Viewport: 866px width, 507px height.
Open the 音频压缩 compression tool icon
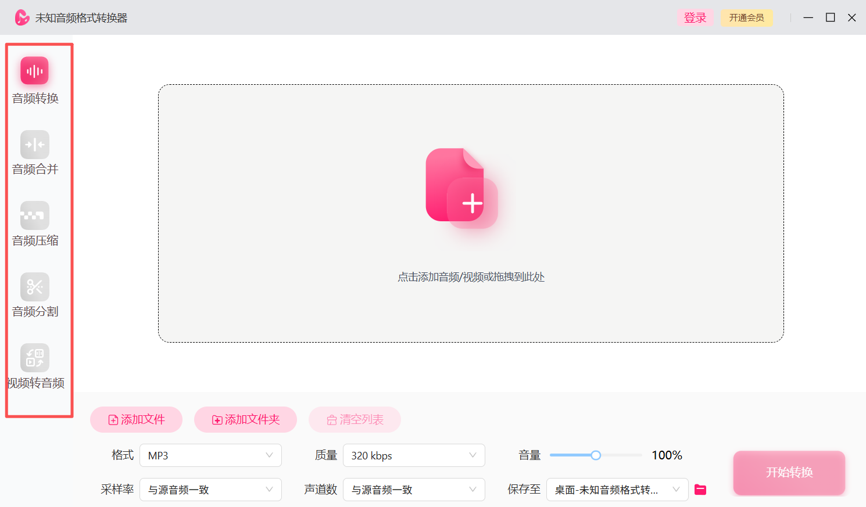point(34,215)
